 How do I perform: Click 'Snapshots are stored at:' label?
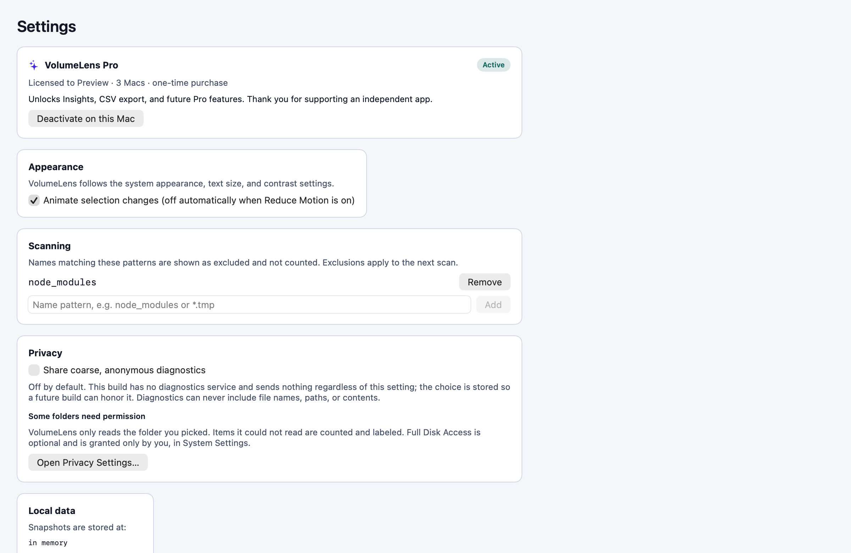coord(77,527)
